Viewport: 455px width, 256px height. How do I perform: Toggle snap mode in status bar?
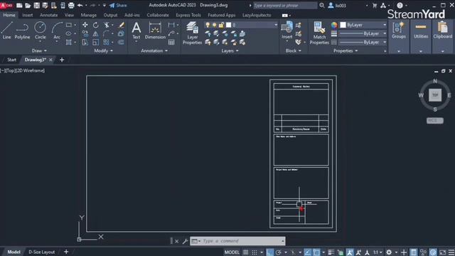click(x=255, y=252)
